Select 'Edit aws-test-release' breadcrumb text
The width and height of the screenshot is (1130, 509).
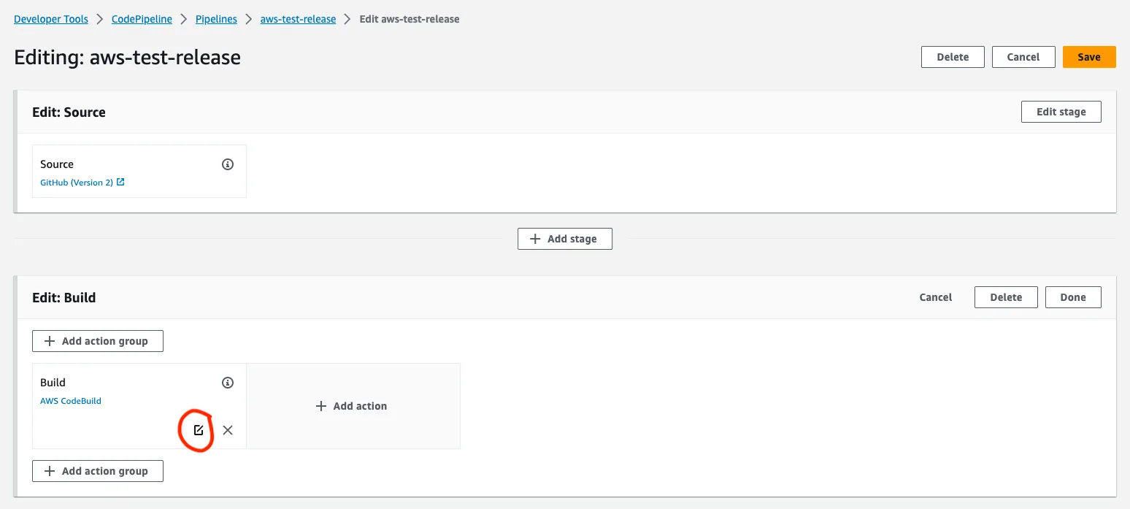410,19
